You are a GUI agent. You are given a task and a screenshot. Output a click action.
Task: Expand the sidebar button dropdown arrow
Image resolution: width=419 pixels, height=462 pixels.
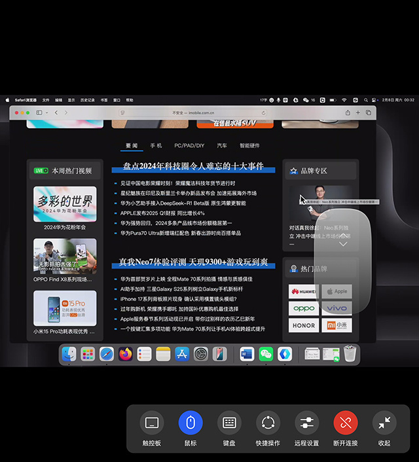pyautogui.click(x=46, y=113)
